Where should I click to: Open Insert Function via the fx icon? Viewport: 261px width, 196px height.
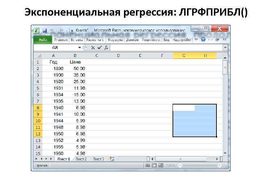106,48
